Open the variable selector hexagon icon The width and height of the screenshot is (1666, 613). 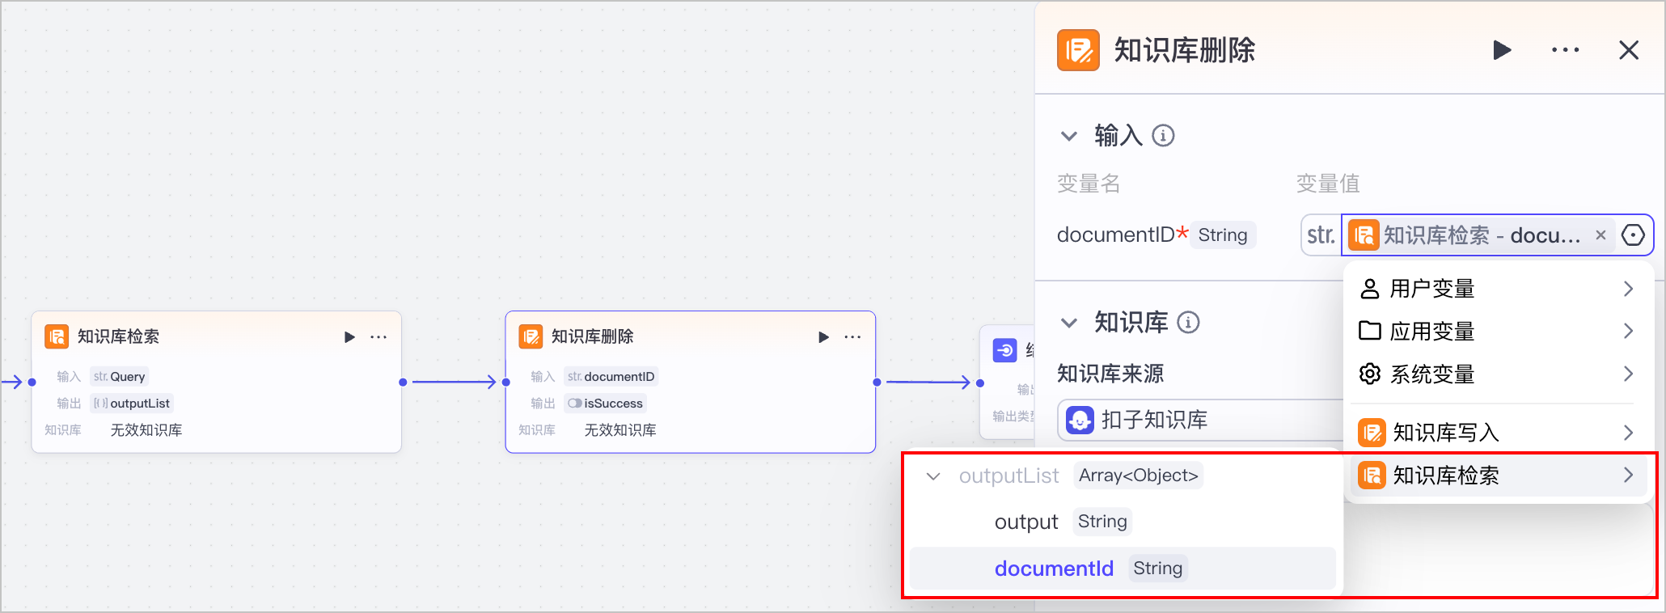pos(1633,235)
